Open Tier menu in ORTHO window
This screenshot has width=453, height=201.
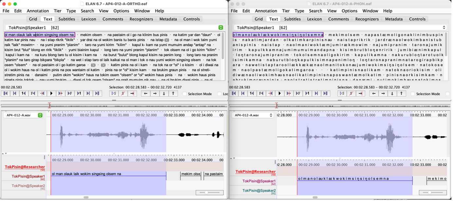58,11
